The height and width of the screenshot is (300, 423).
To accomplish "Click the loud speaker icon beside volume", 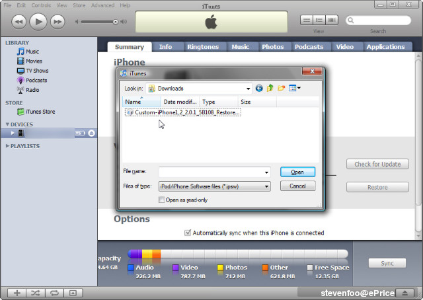I will click(x=124, y=22).
